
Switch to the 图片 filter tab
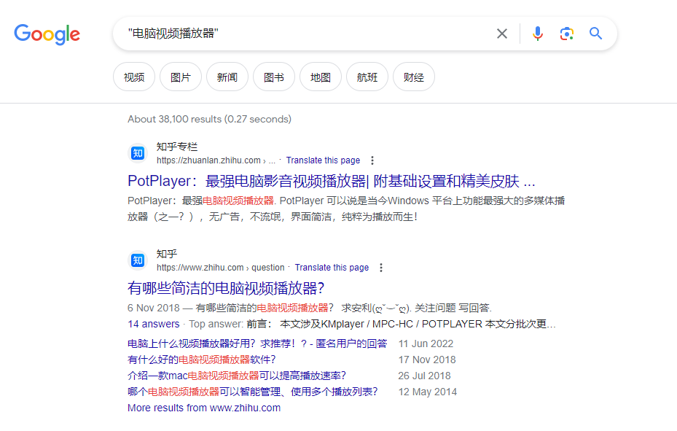pos(181,77)
